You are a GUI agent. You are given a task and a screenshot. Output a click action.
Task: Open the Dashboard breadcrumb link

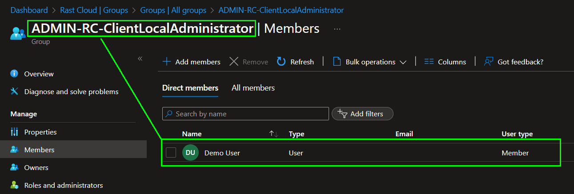(x=29, y=10)
